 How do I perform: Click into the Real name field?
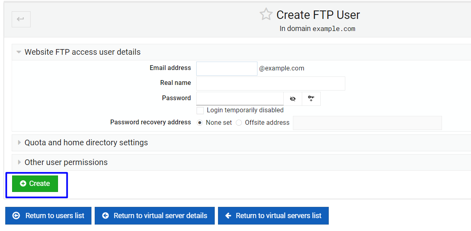pyautogui.click(x=271, y=83)
